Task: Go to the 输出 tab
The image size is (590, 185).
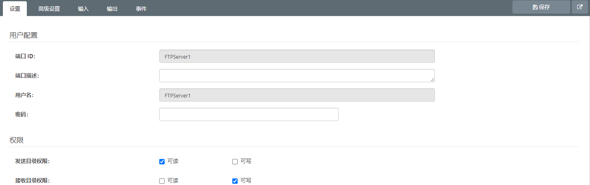Action: click(112, 9)
